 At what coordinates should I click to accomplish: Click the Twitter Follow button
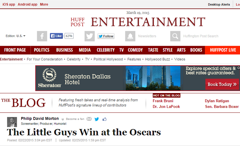[106, 36]
